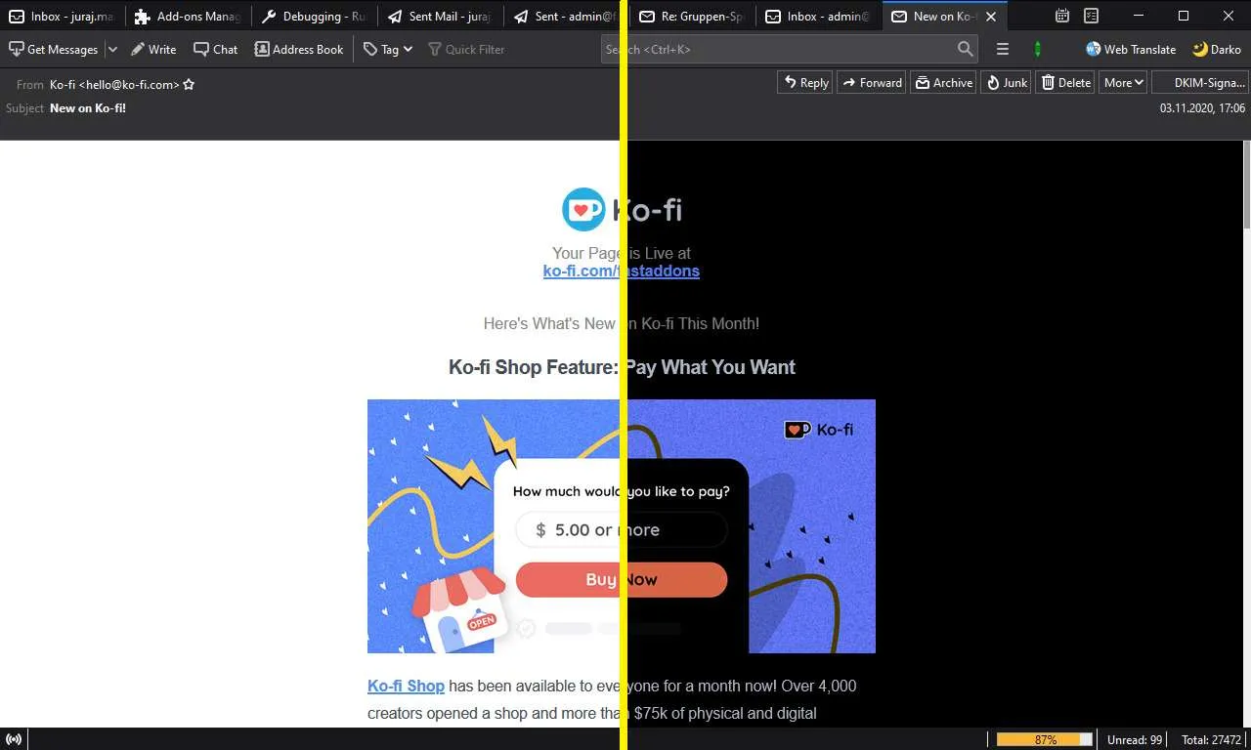The width and height of the screenshot is (1251, 750).
Task: Open the Debugging tab
Action: [314, 16]
